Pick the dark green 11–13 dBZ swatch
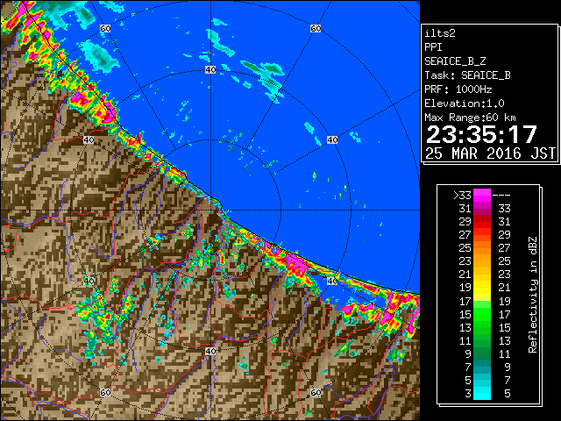The width and height of the screenshot is (561, 421). [x=482, y=341]
